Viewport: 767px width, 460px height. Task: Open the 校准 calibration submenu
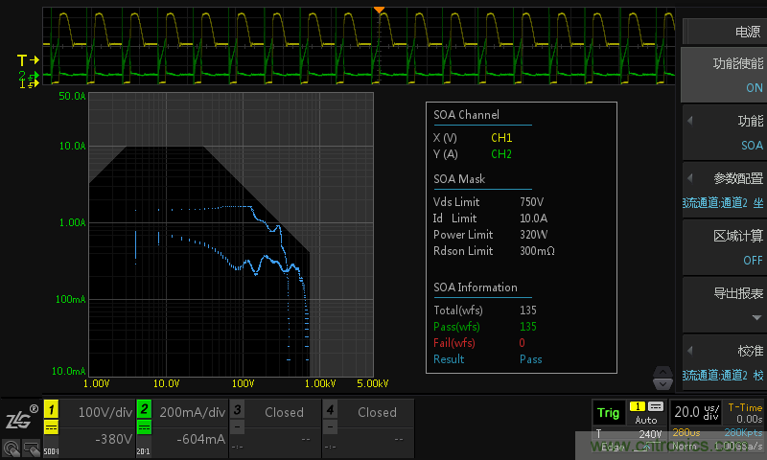pos(724,362)
